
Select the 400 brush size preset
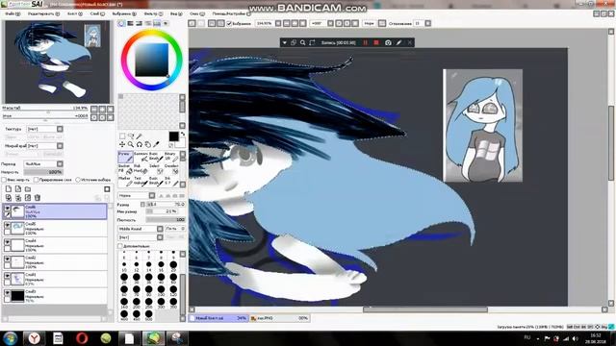coord(124,314)
